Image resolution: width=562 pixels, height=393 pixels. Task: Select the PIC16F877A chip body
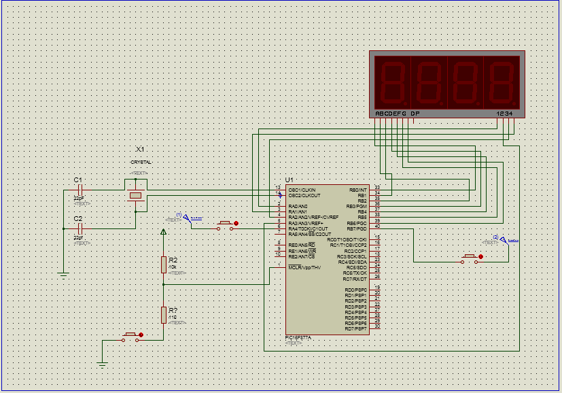328,260
